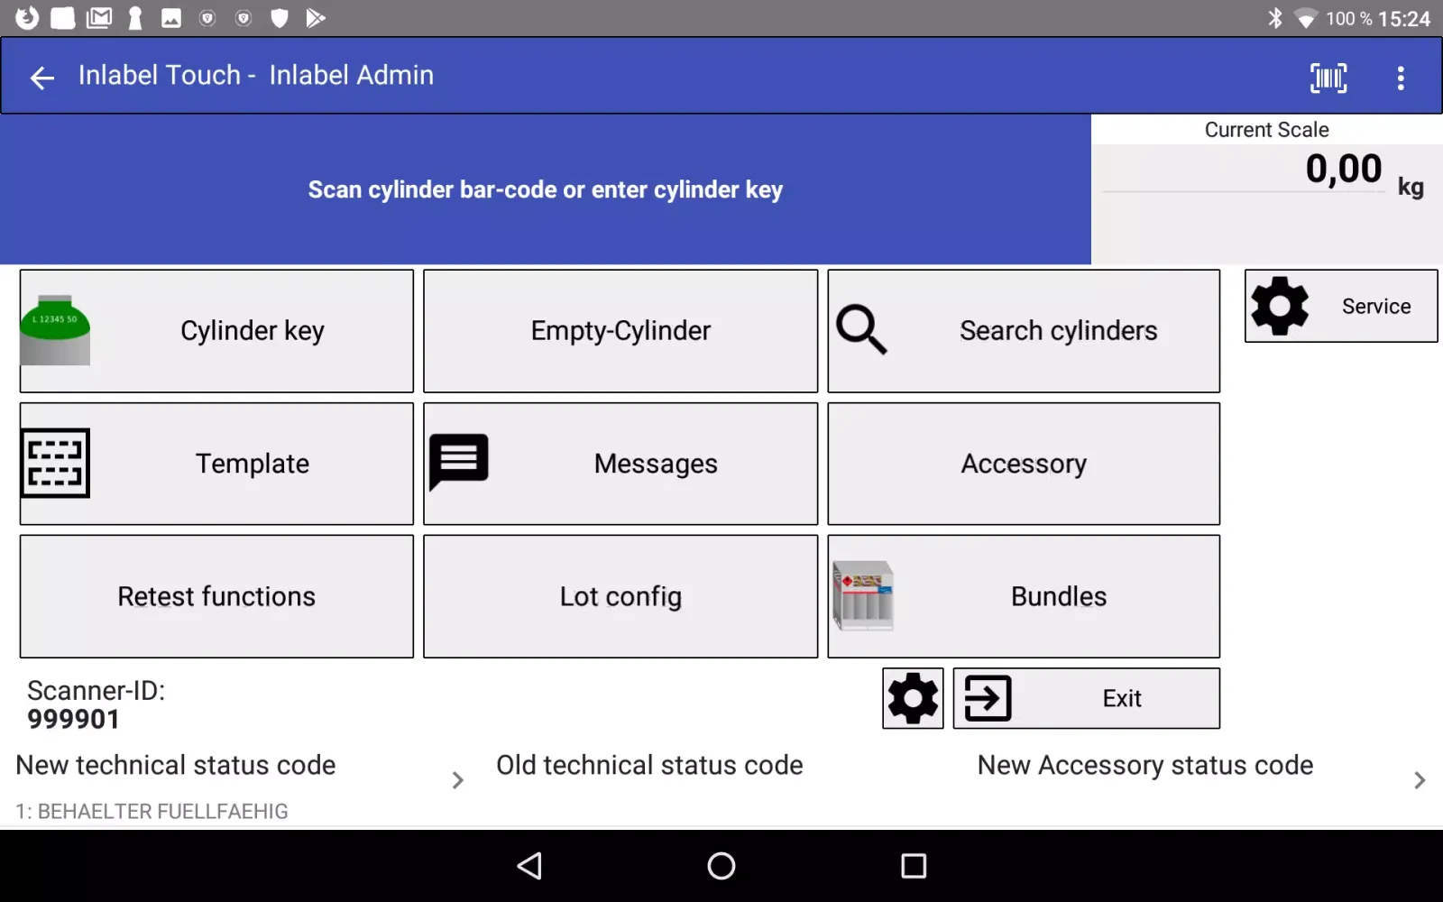Screen dimensions: 1443x902
Task: Open Search cylinders
Action: [1024, 331]
